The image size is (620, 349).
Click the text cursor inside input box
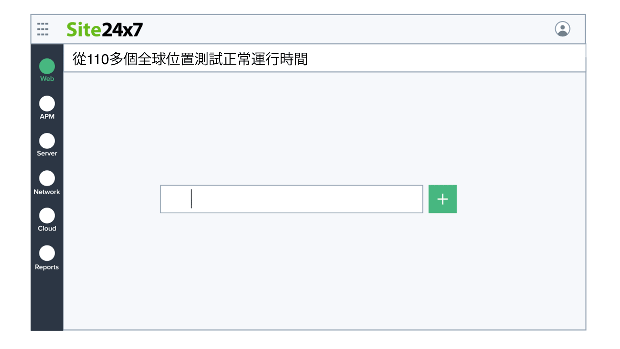pos(191,199)
